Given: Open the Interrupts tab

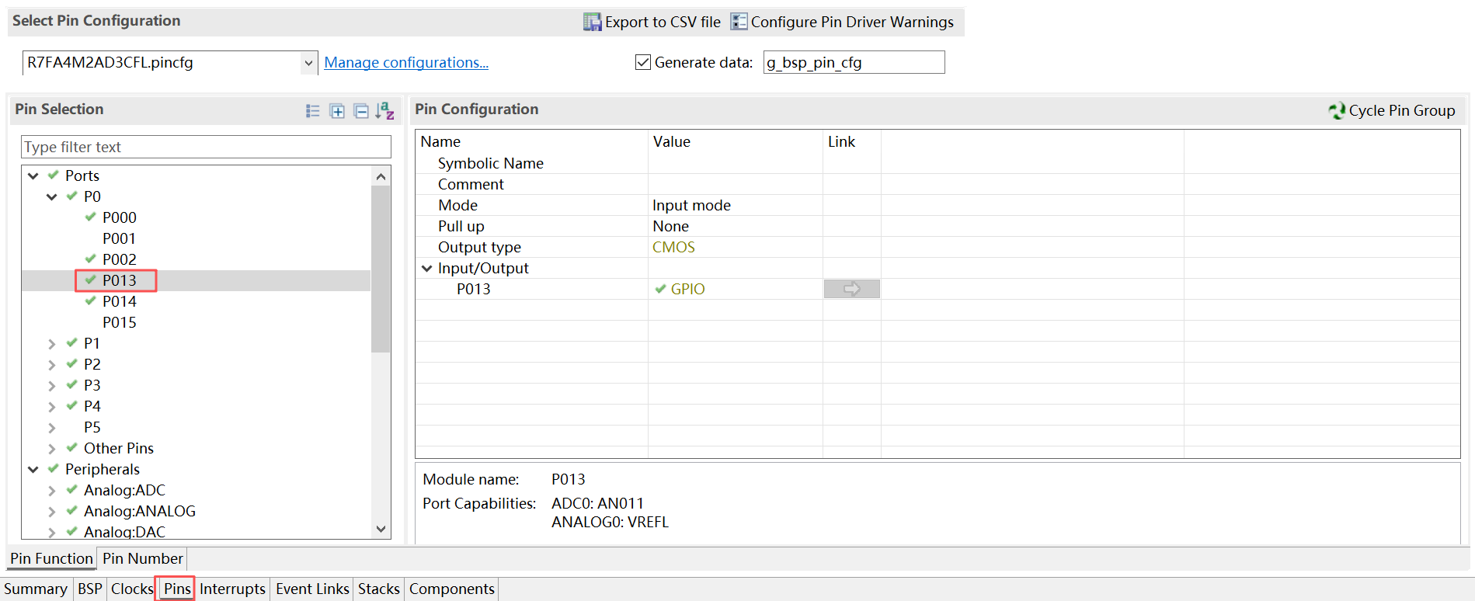Looking at the screenshot, I should (x=232, y=589).
